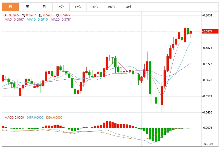Viewport: 219px width, 147px height.
Task: Select the 日 daily chart tab
Action: pyautogui.click(x=10, y=7)
